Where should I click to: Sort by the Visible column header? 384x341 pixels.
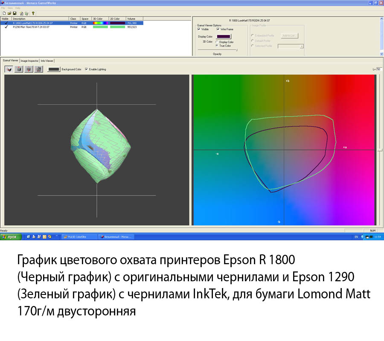pyautogui.click(x=6, y=19)
